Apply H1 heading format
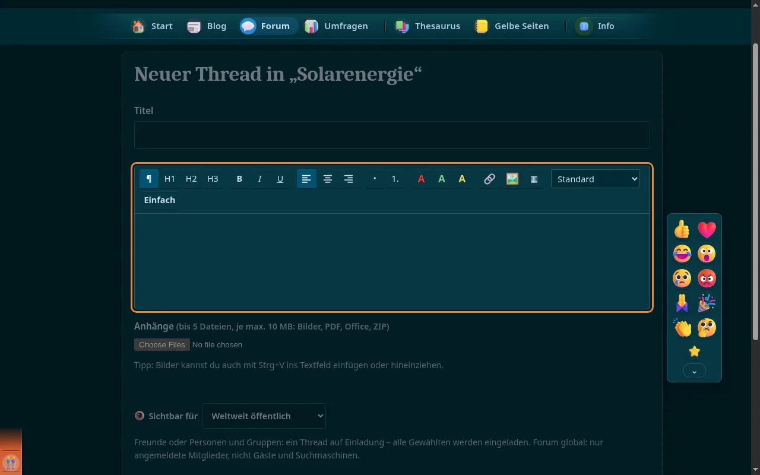The image size is (760, 475). click(170, 179)
